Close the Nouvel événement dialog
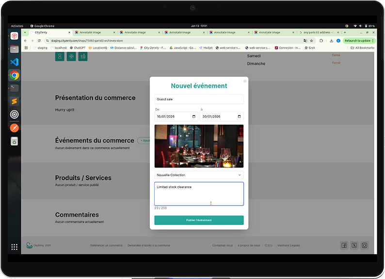This screenshot has height=279, width=385. tap(245, 81)
